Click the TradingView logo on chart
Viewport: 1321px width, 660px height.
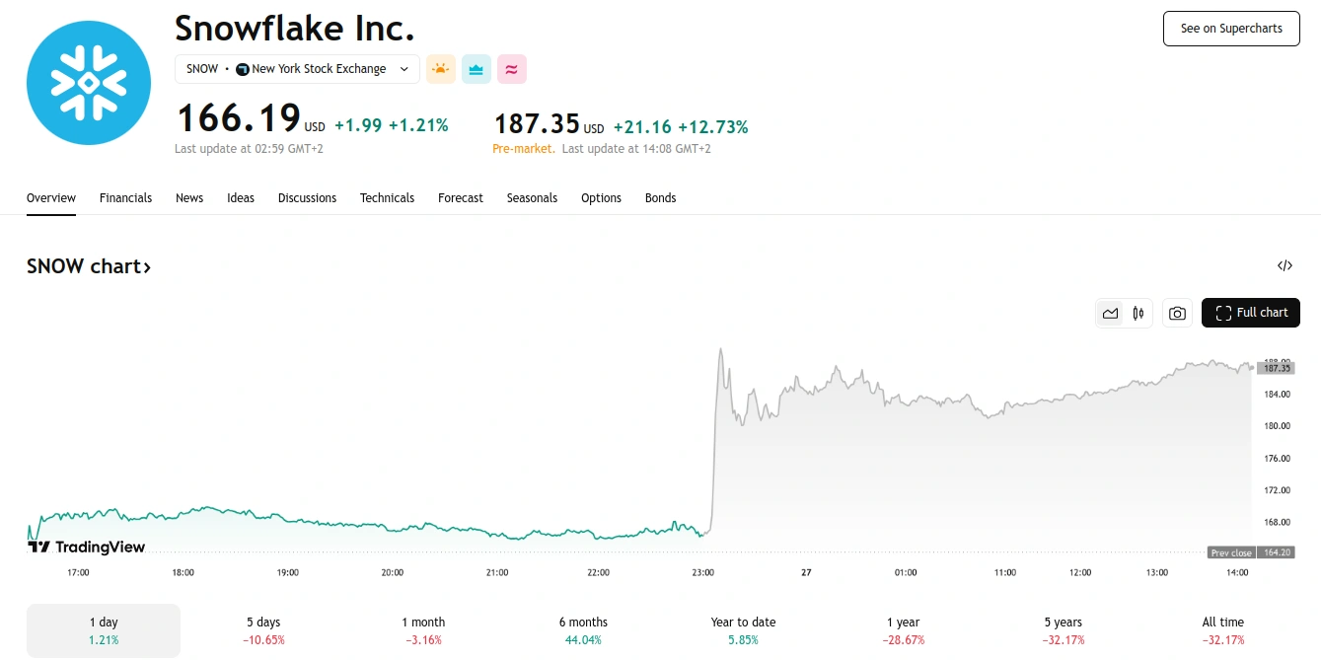click(x=87, y=547)
